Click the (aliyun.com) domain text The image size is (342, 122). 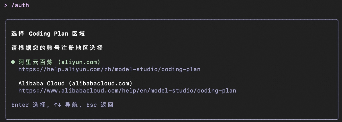(79, 62)
